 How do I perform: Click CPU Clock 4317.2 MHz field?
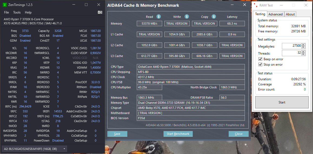coord(191,77)
